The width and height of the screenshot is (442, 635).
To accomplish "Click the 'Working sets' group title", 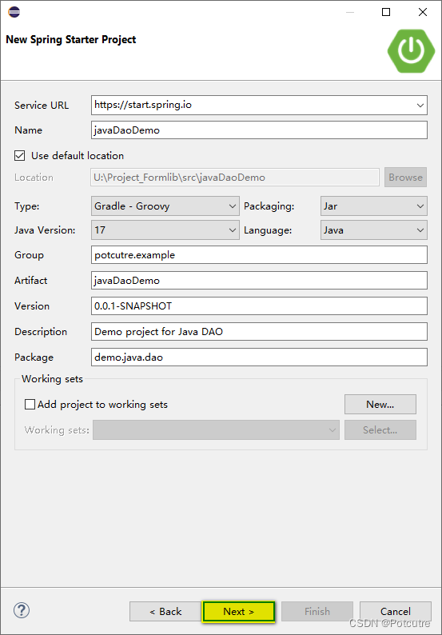I will click(52, 379).
